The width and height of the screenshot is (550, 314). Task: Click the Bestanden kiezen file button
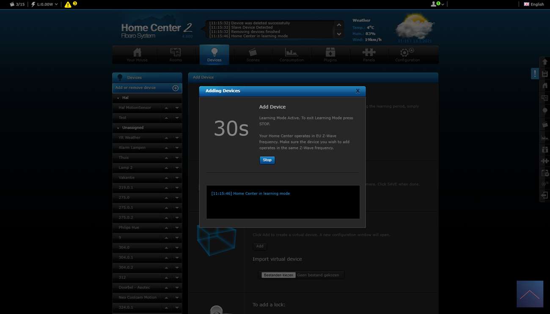(x=278, y=275)
